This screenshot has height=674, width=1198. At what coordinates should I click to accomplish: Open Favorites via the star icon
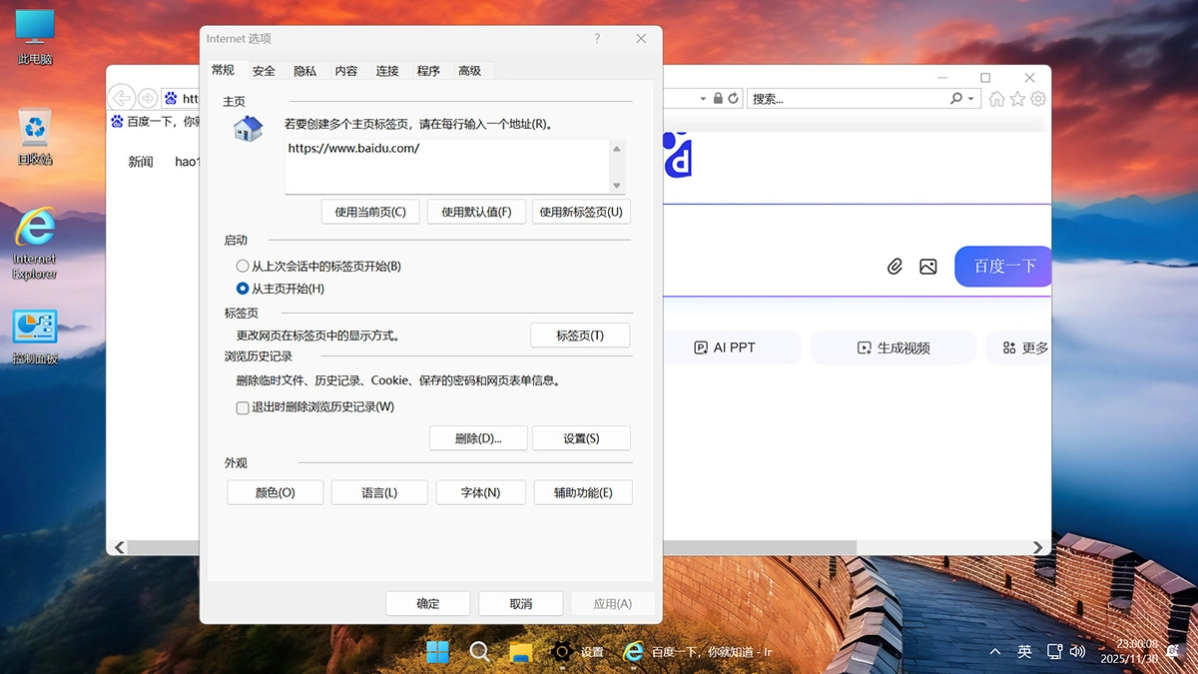(1016, 98)
